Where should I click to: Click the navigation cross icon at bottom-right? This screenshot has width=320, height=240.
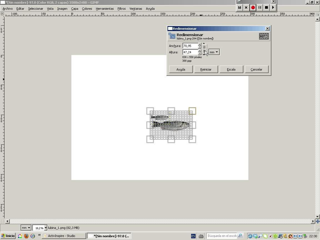pyautogui.click(x=317, y=221)
